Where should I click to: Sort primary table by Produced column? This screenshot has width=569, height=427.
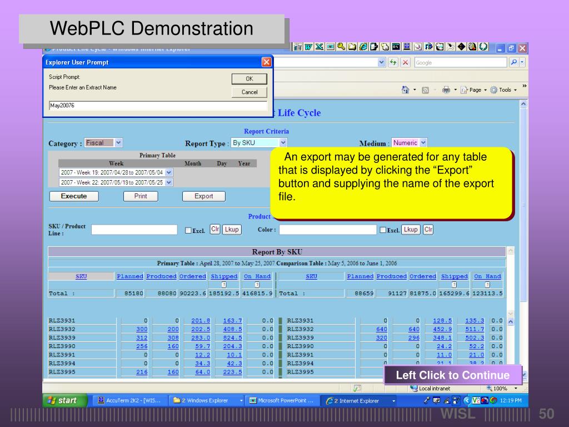[x=162, y=276]
